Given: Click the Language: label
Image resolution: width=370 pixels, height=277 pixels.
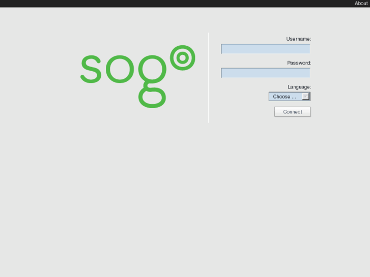Looking at the screenshot, I should point(299,87).
